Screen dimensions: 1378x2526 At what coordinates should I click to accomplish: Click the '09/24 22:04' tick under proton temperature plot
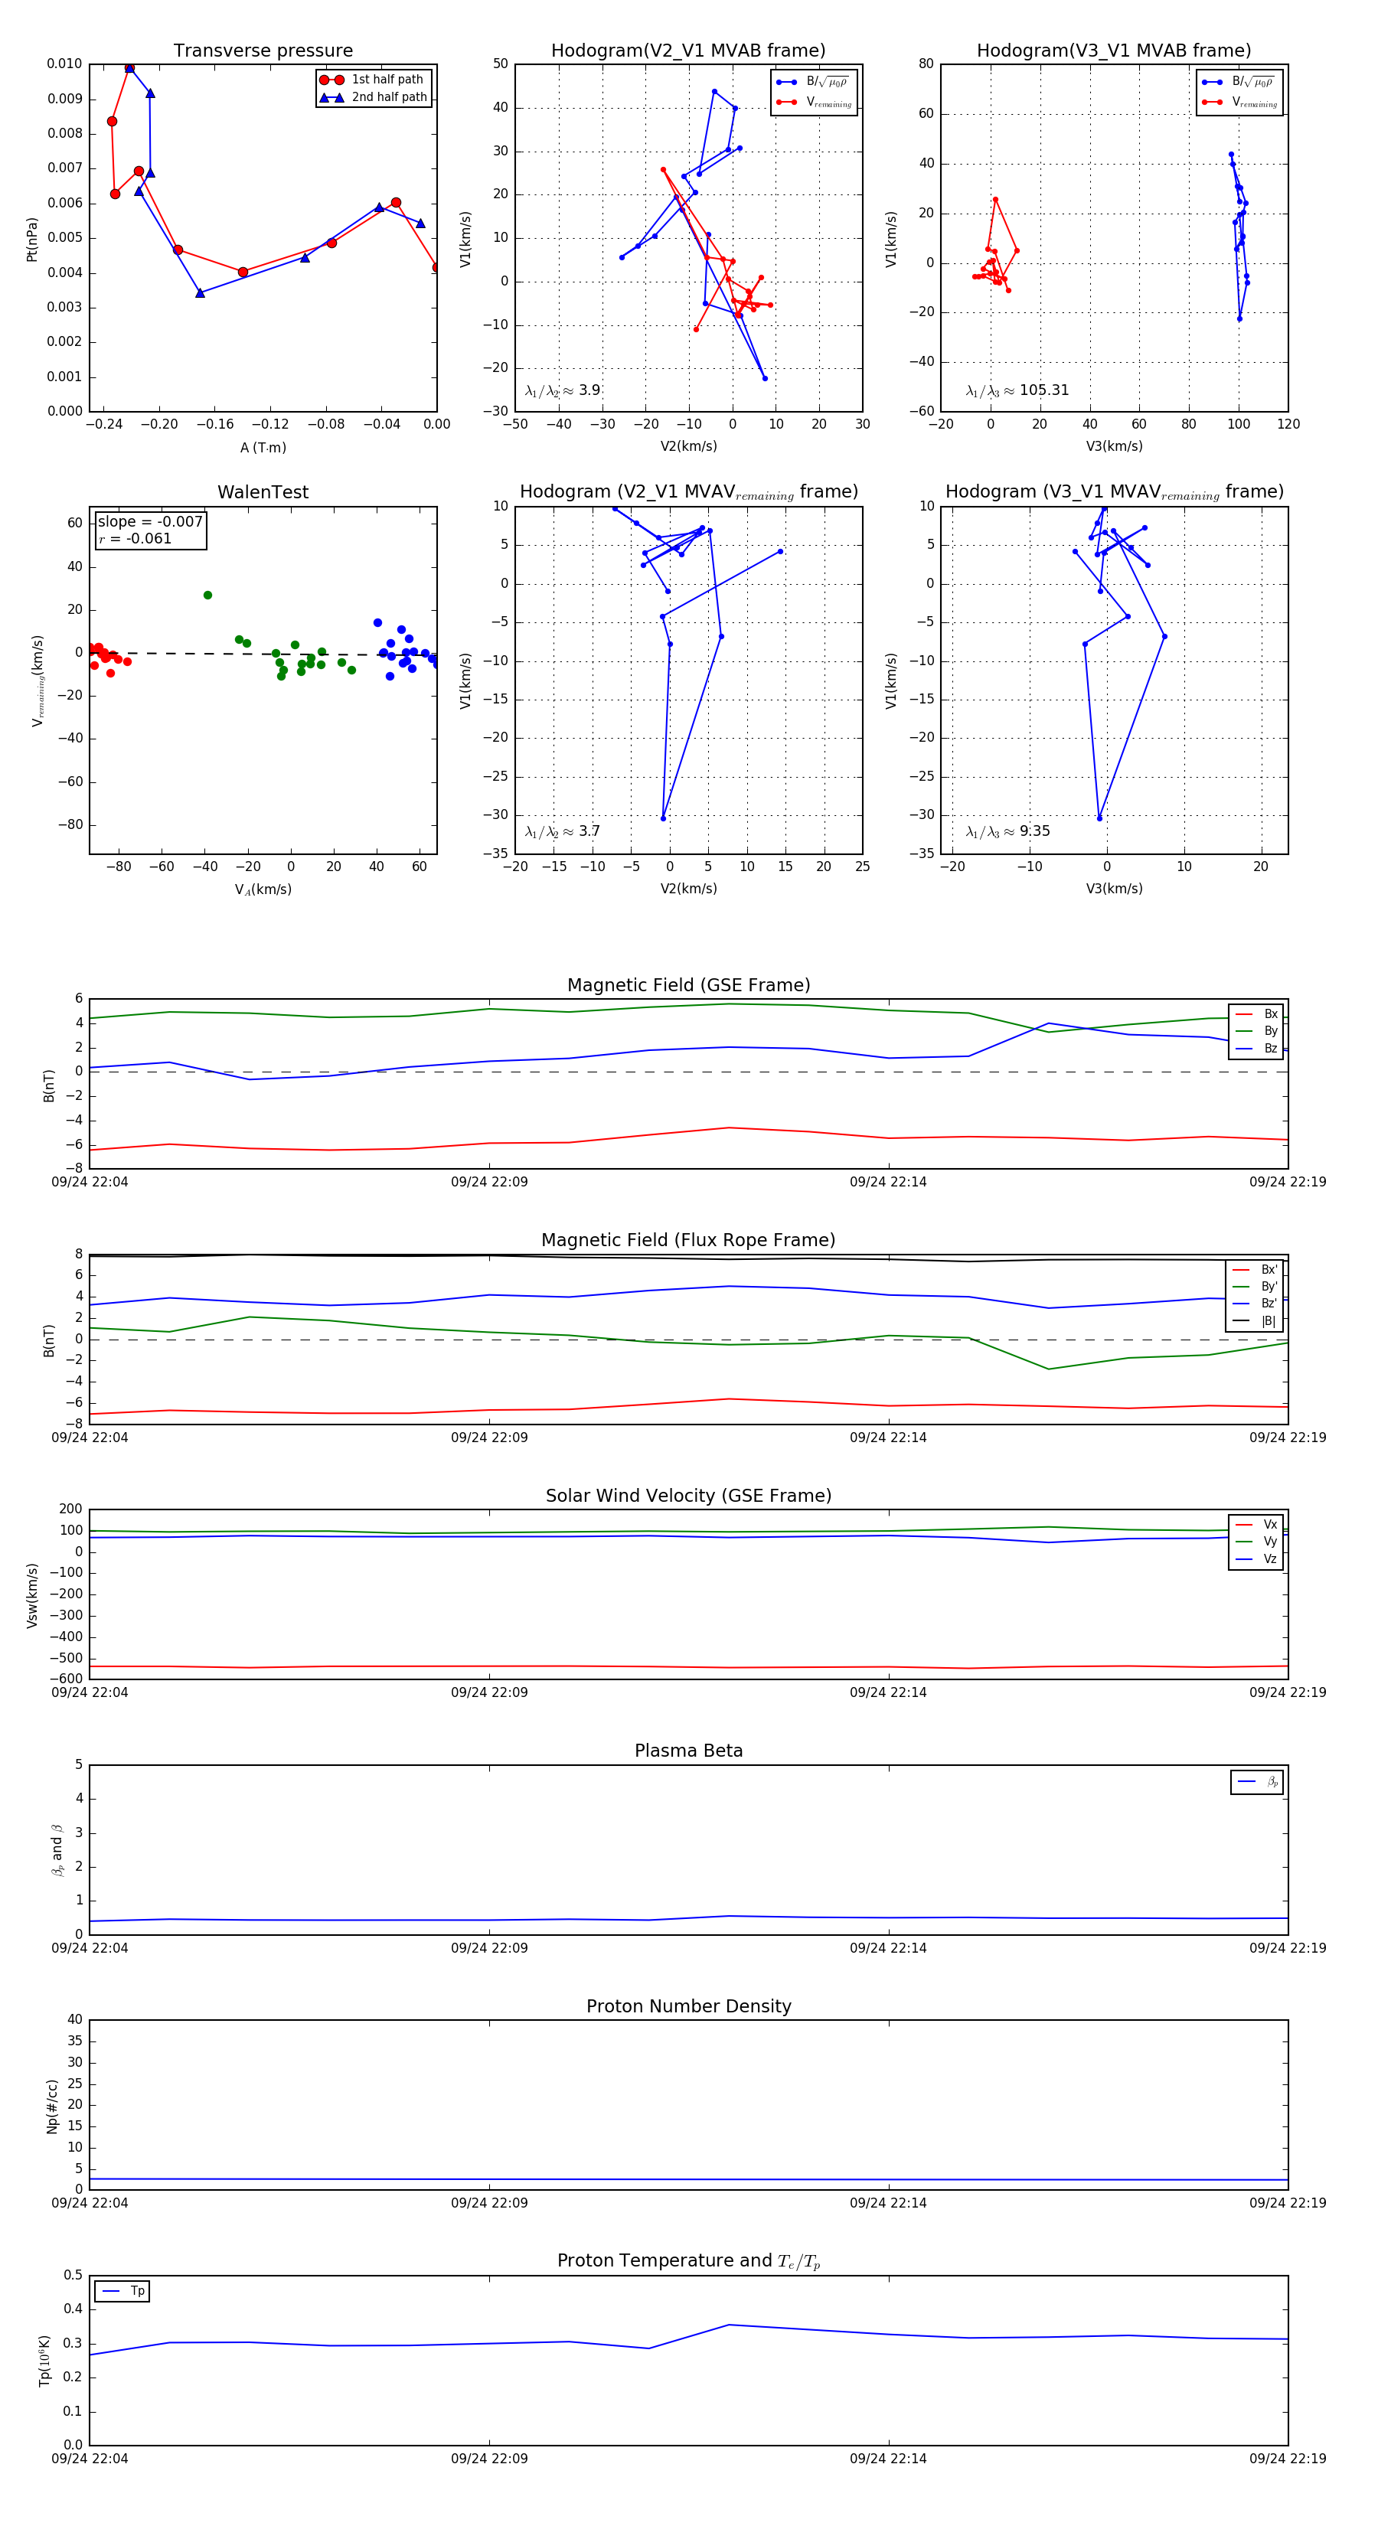90,2459
